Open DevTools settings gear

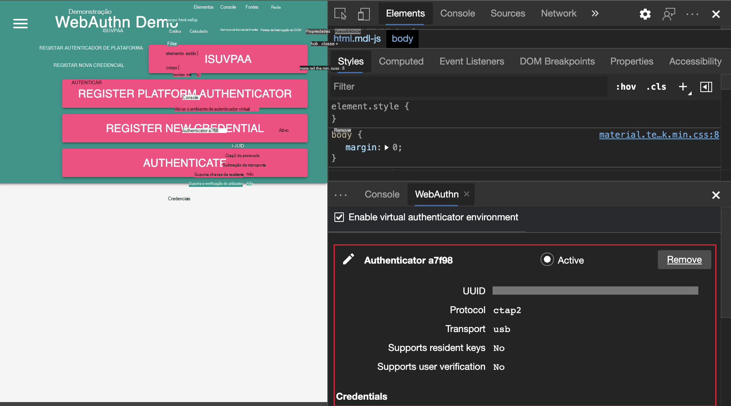(645, 14)
